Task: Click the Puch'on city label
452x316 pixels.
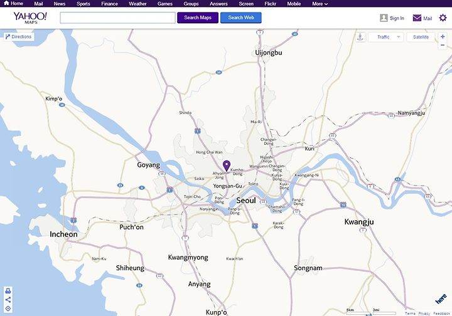Action: point(131,227)
